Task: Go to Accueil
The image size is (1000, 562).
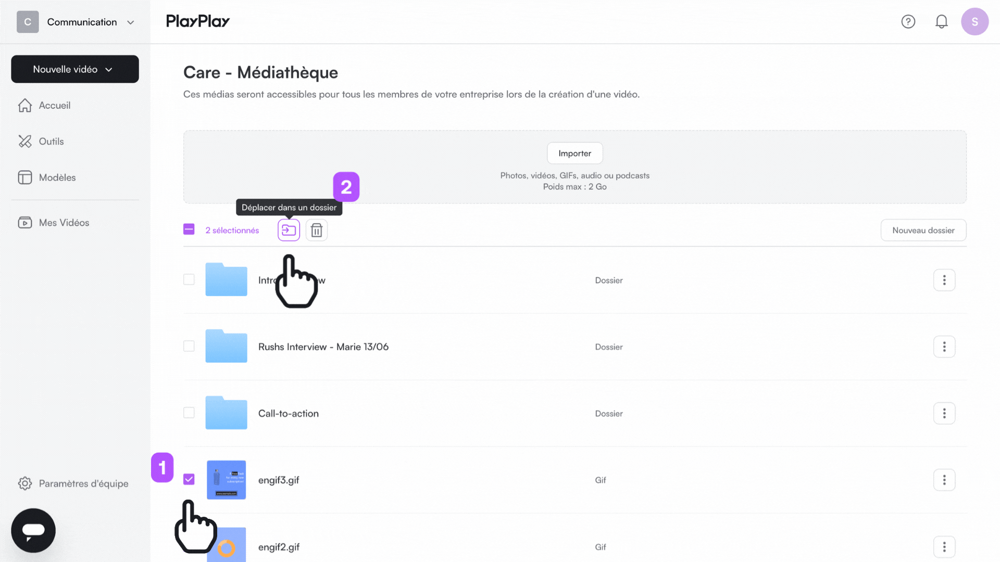Action: click(x=55, y=105)
